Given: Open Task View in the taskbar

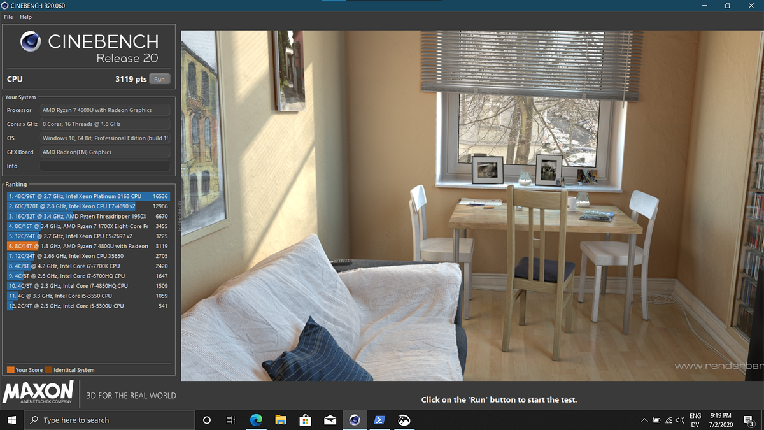Looking at the screenshot, I should [x=231, y=420].
